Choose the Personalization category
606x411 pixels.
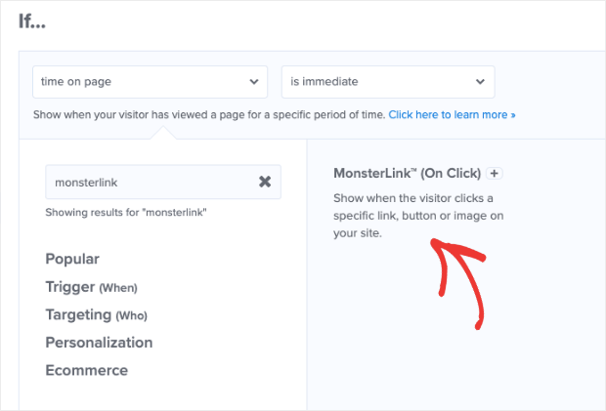99,343
